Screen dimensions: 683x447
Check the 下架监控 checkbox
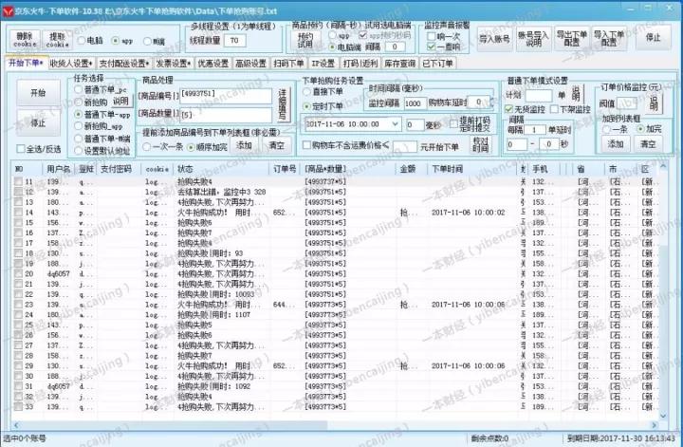(554, 109)
